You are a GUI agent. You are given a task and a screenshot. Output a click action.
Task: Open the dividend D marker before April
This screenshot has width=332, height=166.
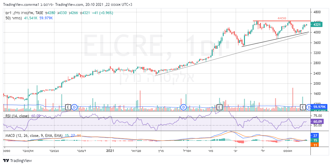pos(183,107)
